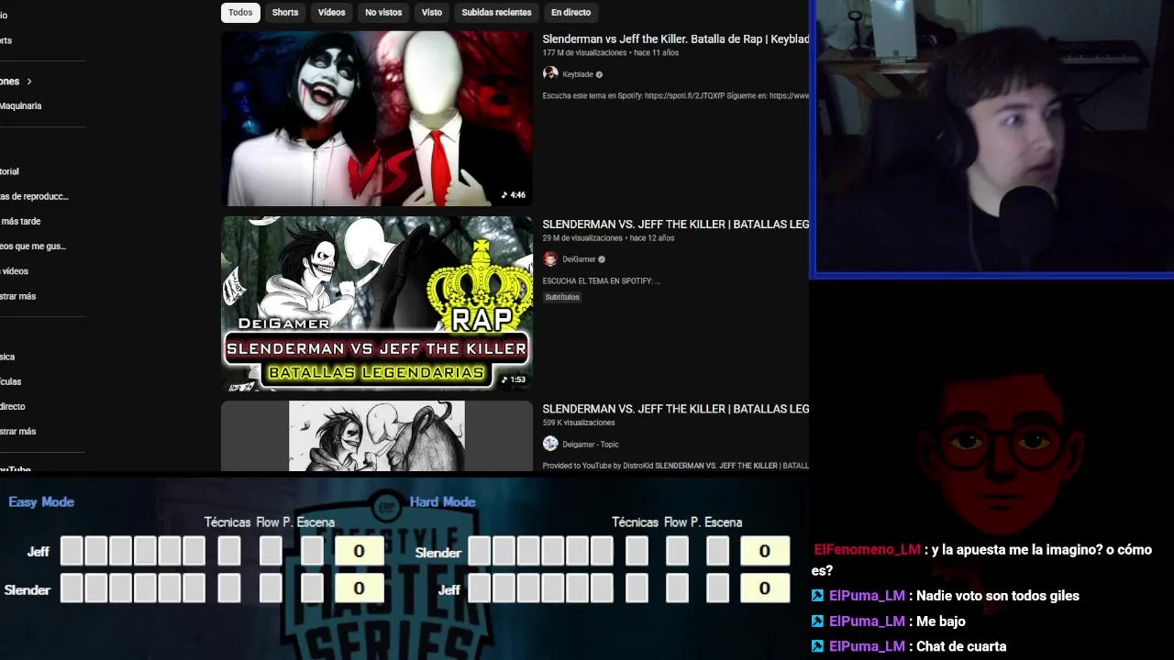The image size is (1174, 660).
Task: Open Deigamer - Topic channel avatar icon
Action: 550,444
